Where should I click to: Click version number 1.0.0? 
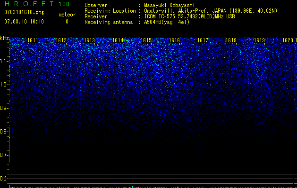[x=64, y=4]
